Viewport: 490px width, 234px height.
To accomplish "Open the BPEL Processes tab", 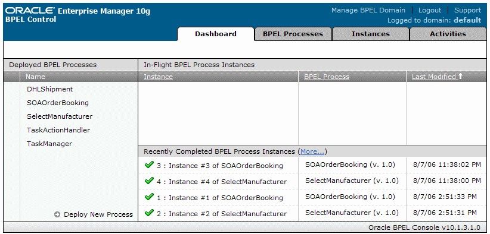I will point(293,34).
